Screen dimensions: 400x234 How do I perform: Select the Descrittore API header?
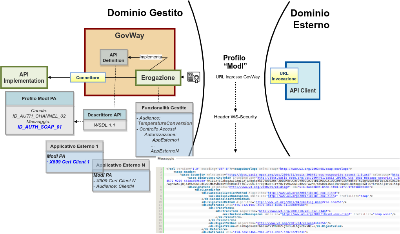tap(105, 115)
